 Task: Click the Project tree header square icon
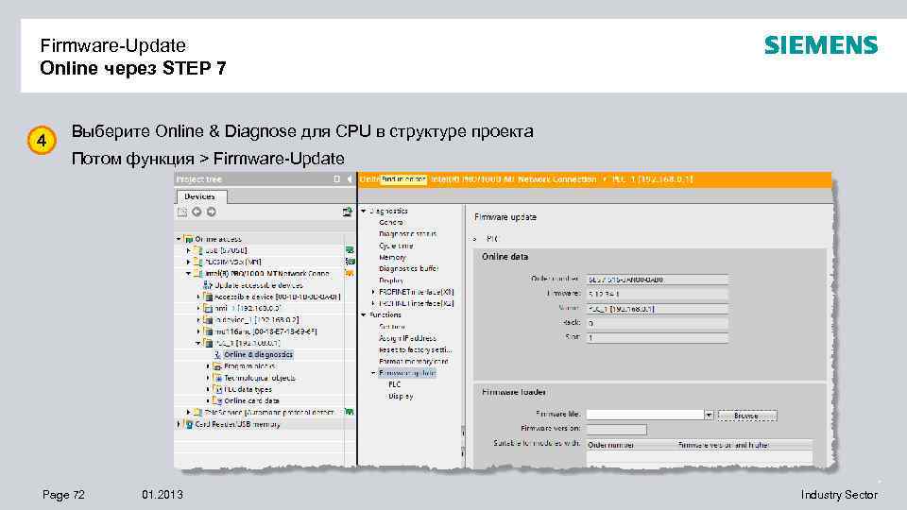[336, 179]
